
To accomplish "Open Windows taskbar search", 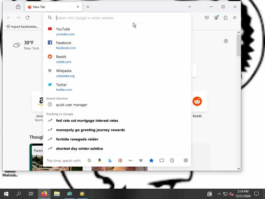I will coord(19,194).
